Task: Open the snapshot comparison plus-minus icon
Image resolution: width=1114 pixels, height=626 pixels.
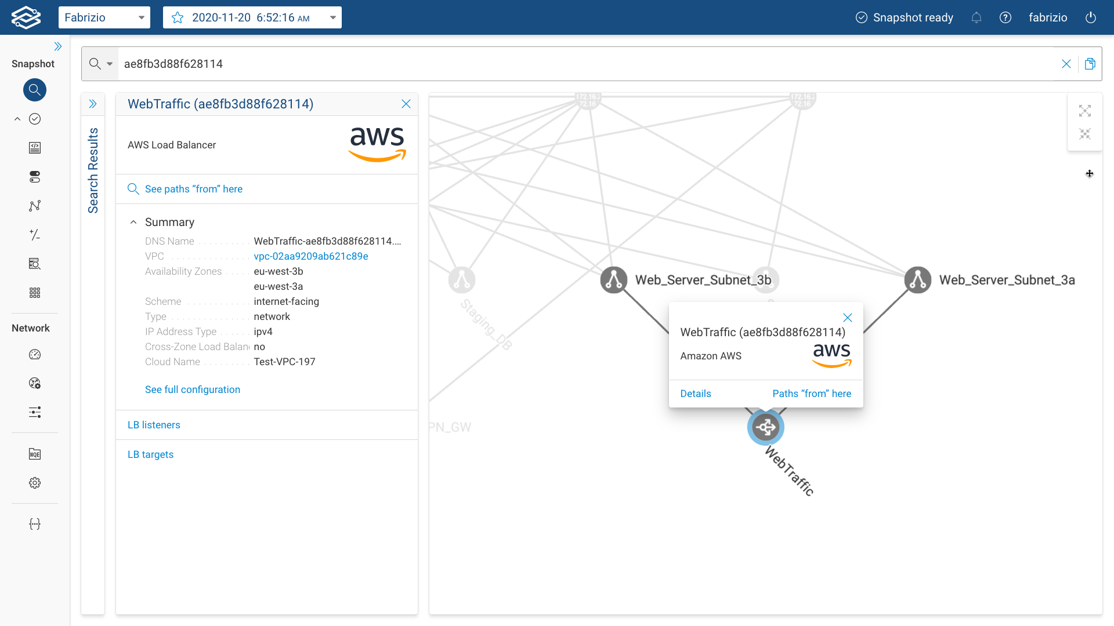Action: [x=35, y=235]
